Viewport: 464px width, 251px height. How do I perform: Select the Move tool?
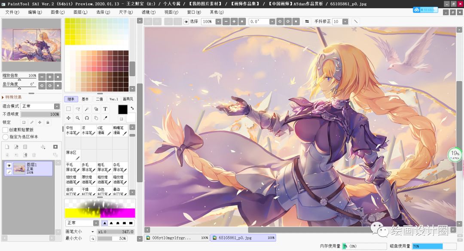(68, 118)
